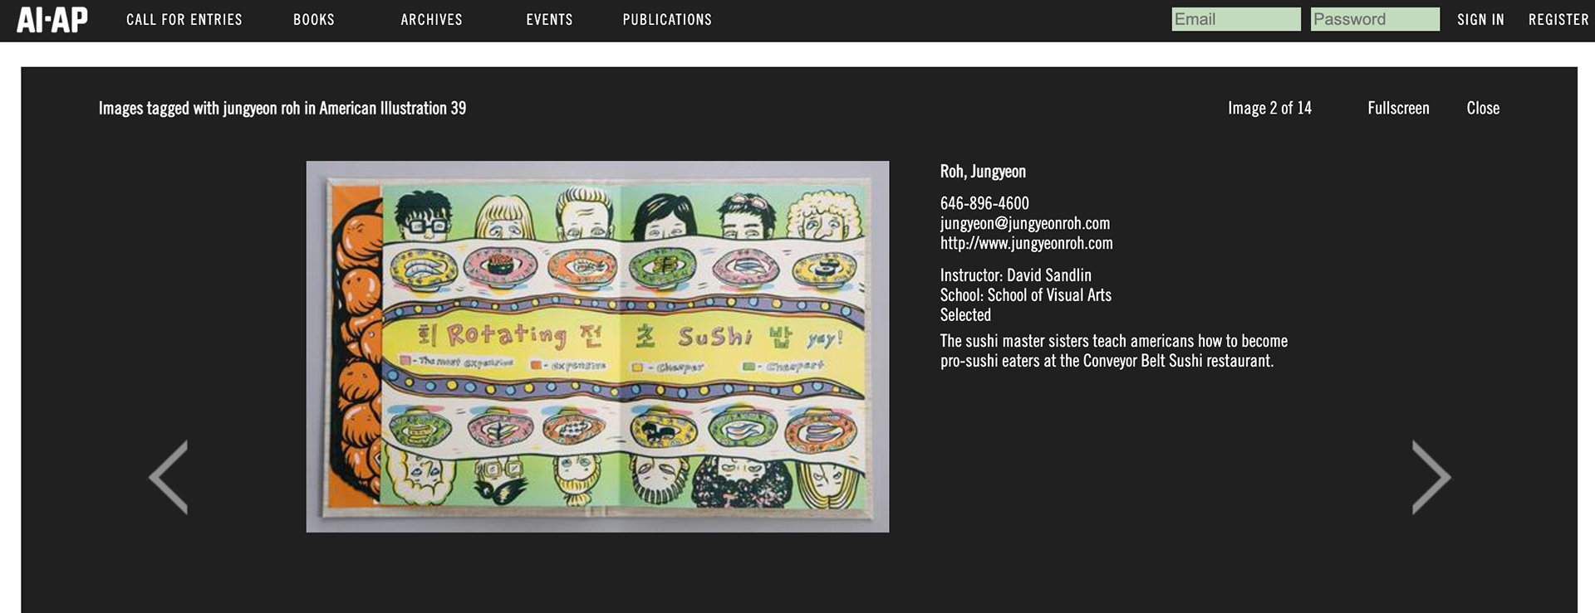
Task: Click the jungyeon@jungyeonroh.com email address
Action: pos(1024,223)
